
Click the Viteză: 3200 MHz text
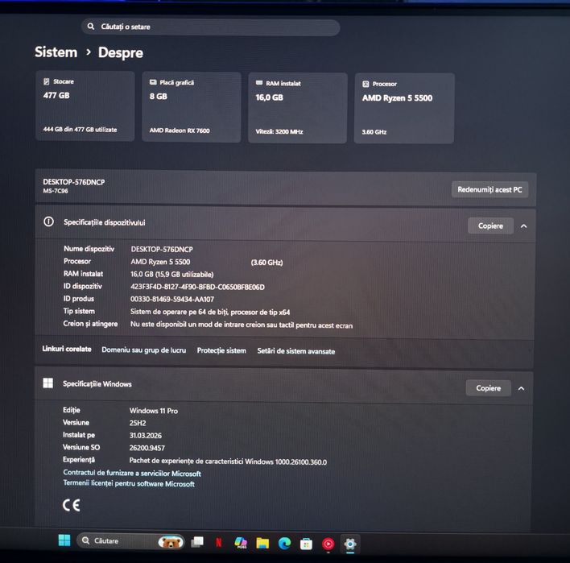tap(279, 131)
